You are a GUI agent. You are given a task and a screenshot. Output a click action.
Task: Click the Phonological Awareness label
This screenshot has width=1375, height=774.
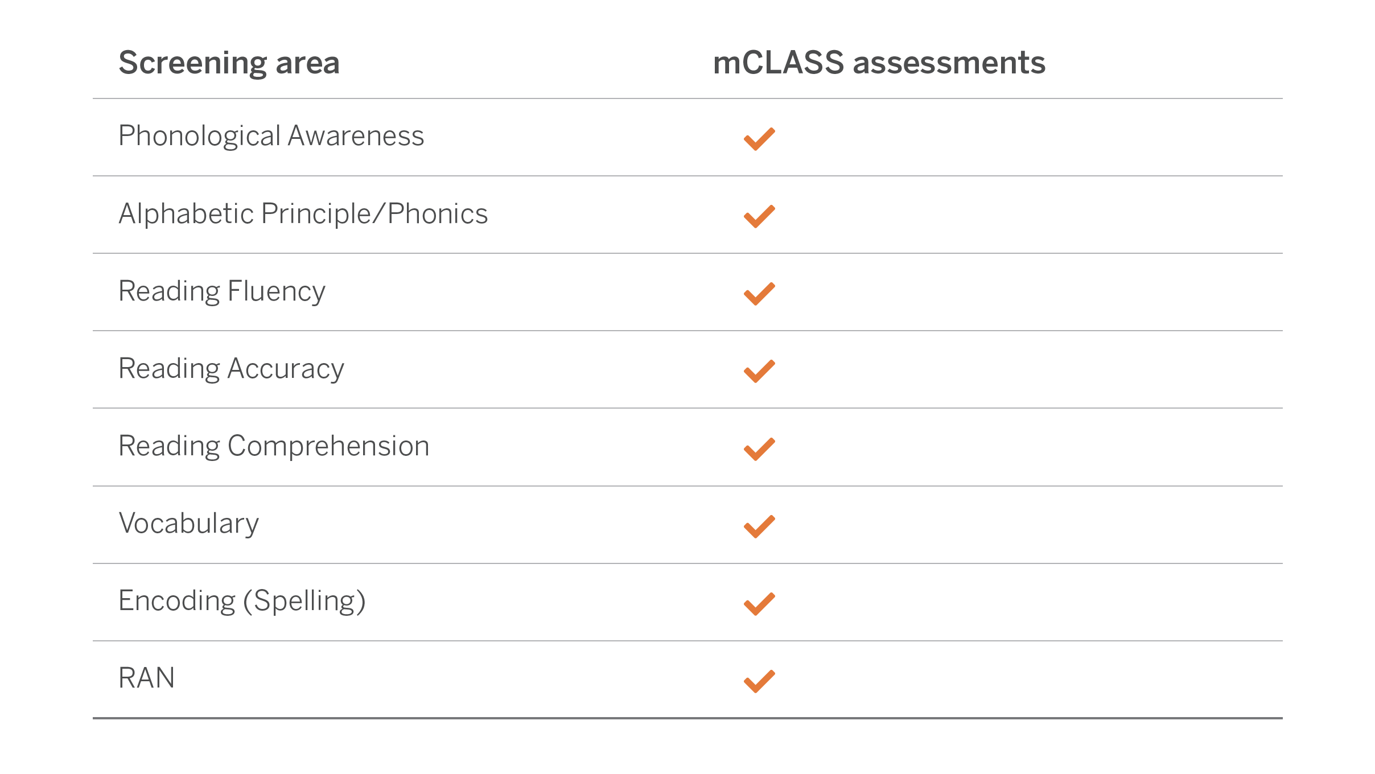tap(271, 137)
